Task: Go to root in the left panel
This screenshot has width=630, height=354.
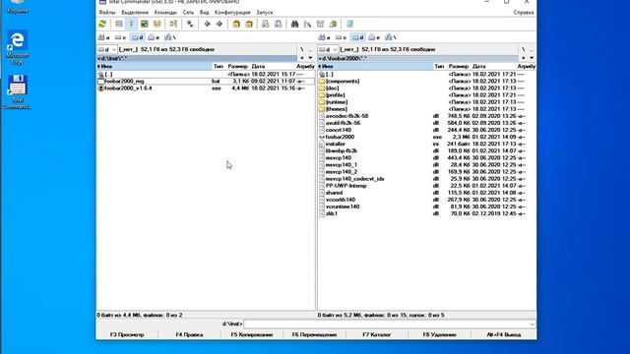Action: (302, 49)
